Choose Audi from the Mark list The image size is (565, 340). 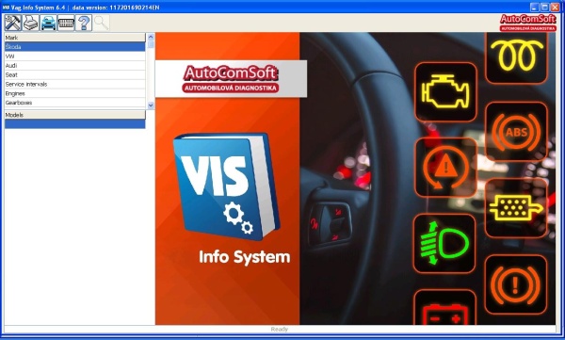(x=74, y=65)
